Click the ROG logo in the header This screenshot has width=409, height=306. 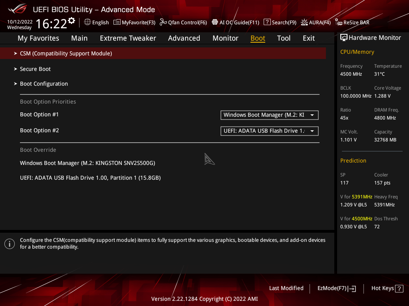pyautogui.click(x=18, y=9)
